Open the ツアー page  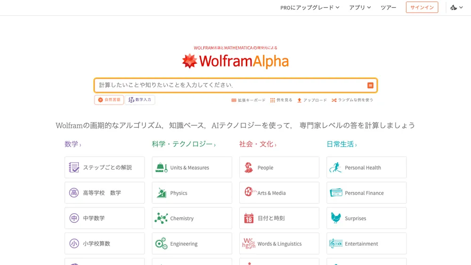click(x=389, y=8)
